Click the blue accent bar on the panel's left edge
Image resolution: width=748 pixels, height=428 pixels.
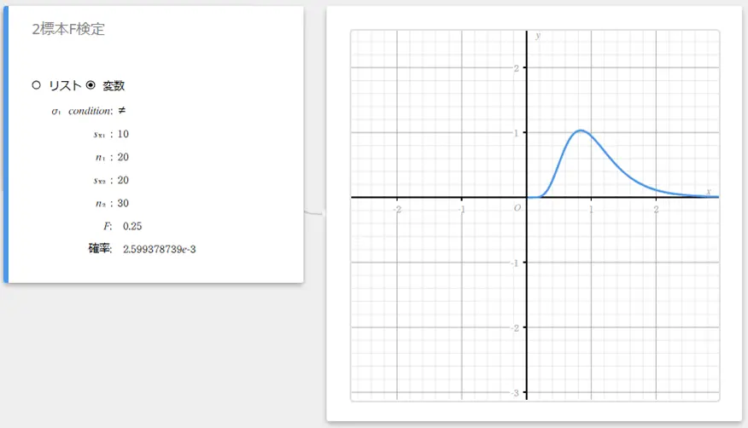[x=6, y=145]
